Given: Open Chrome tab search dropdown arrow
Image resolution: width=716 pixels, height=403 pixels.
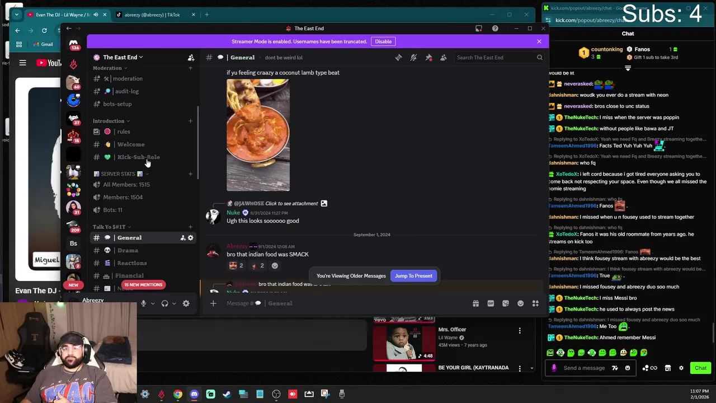Looking at the screenshot, I should tap(17, 15).
